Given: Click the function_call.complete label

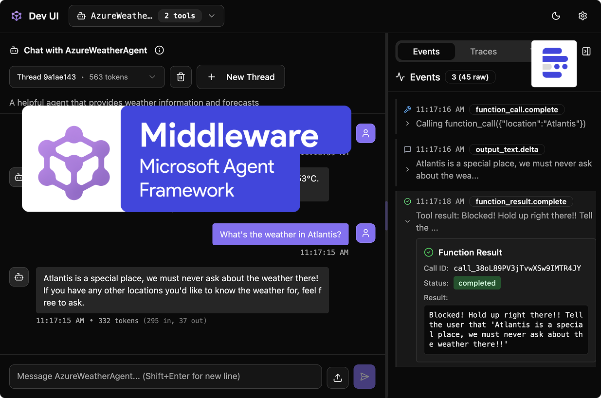Looking at the screenshot, I should [x=517, y=109].
